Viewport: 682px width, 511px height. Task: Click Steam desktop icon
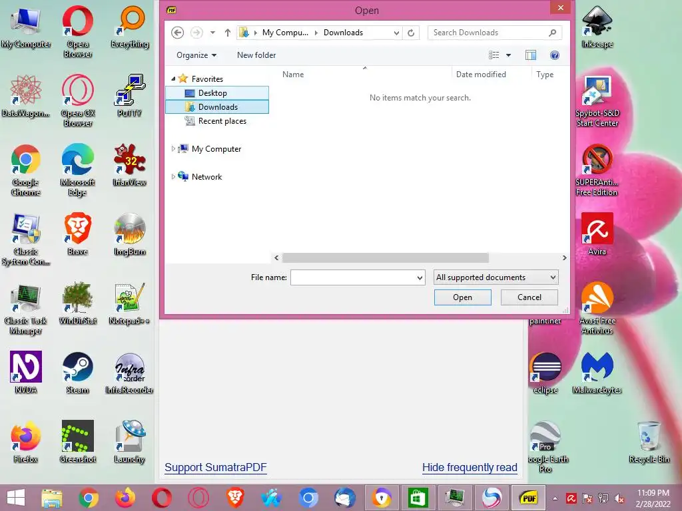click(77, 372)
